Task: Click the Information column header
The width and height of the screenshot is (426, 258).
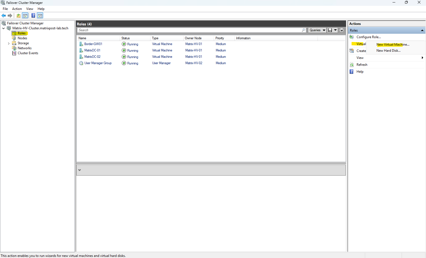Action: pos(276,38)
